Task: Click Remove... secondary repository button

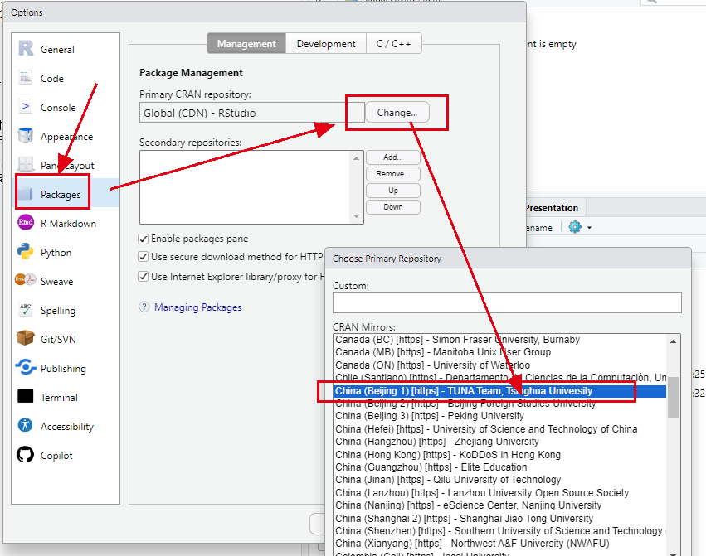Action: [x=393, y=174]
